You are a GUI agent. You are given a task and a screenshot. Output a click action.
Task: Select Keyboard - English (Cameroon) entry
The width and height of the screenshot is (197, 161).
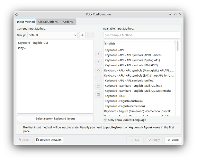coord(139,106)
